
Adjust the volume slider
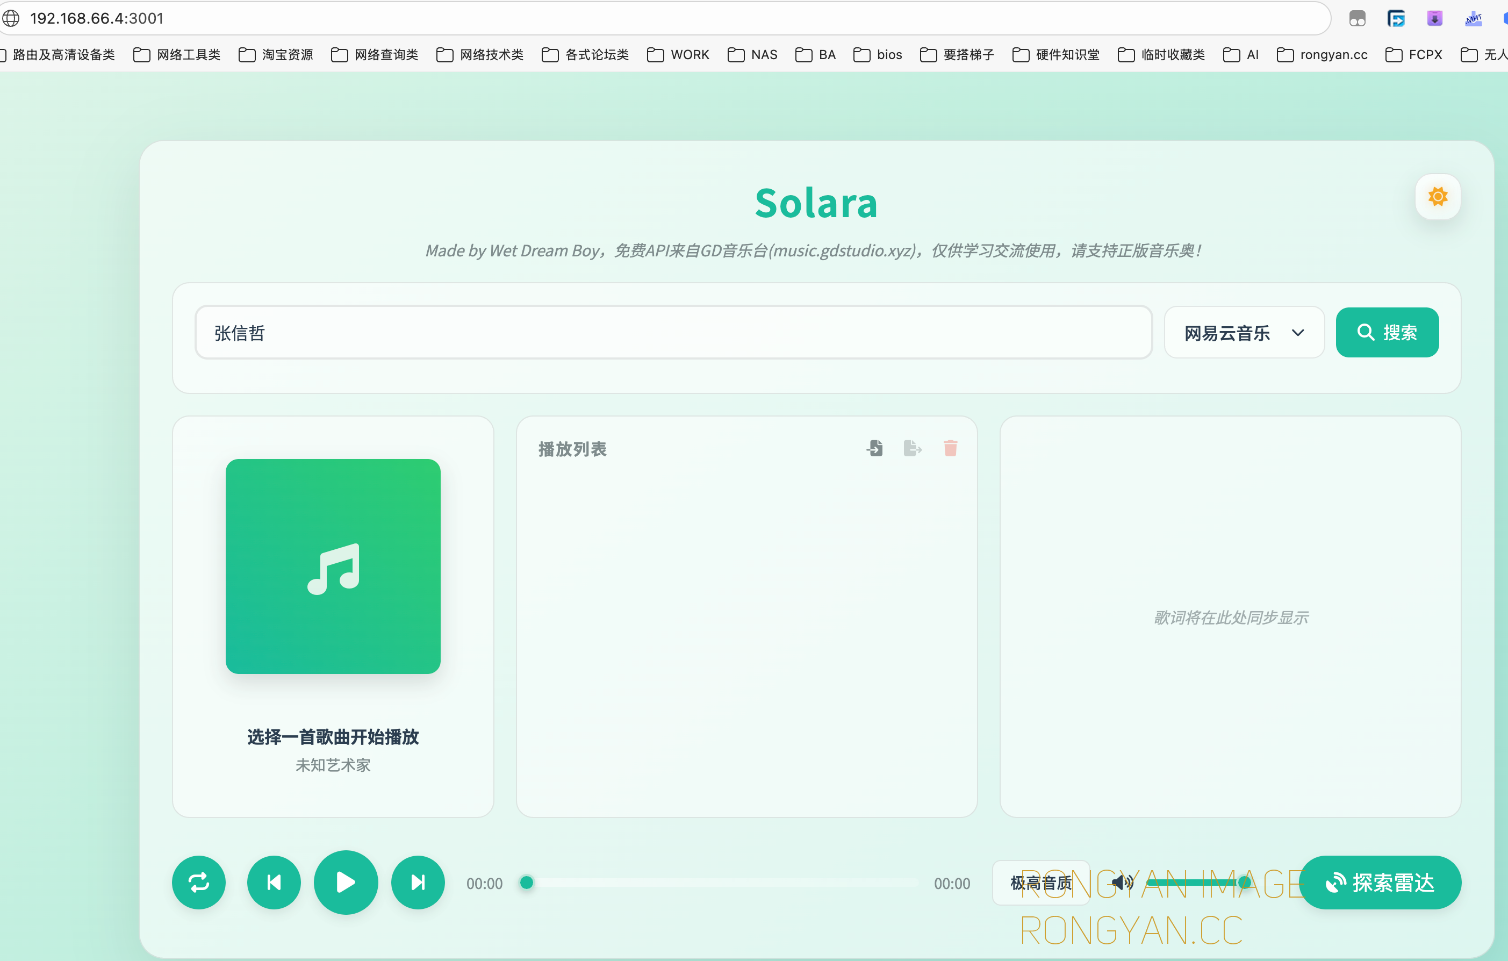(x=1198, y=883)
